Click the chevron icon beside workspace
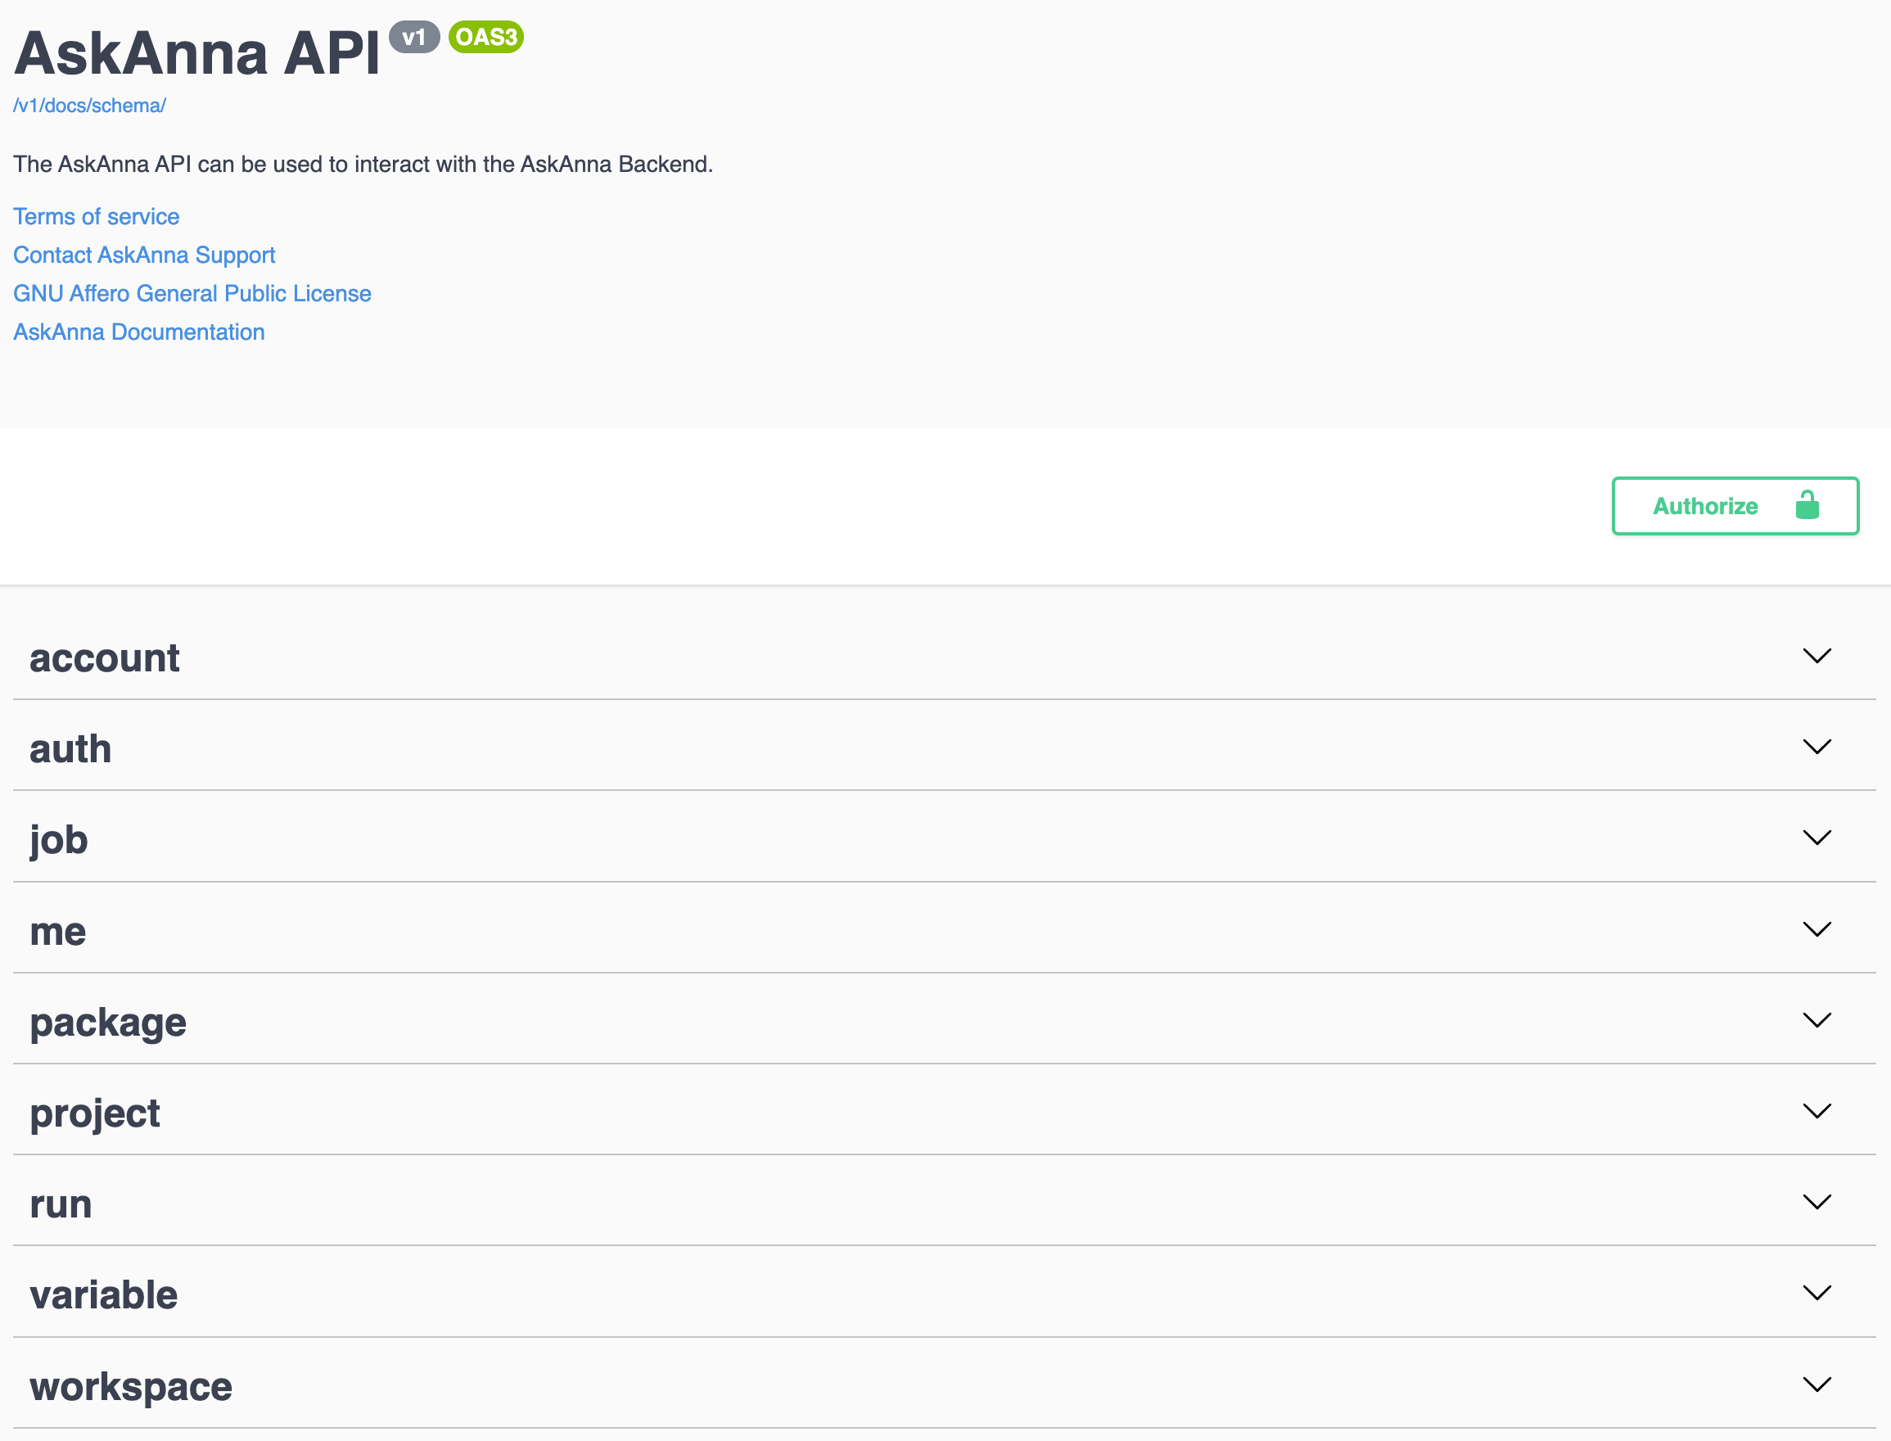The width and height of the screenshot is (1891, 1441). [1817, 1385]
